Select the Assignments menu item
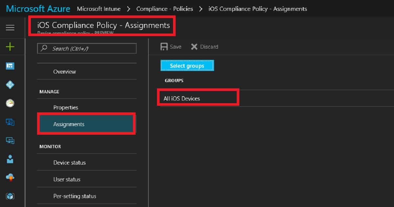The width and height of the screenshot is (394, 207). (87, 124)
